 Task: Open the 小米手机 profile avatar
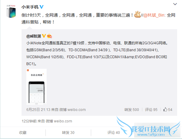11,11
